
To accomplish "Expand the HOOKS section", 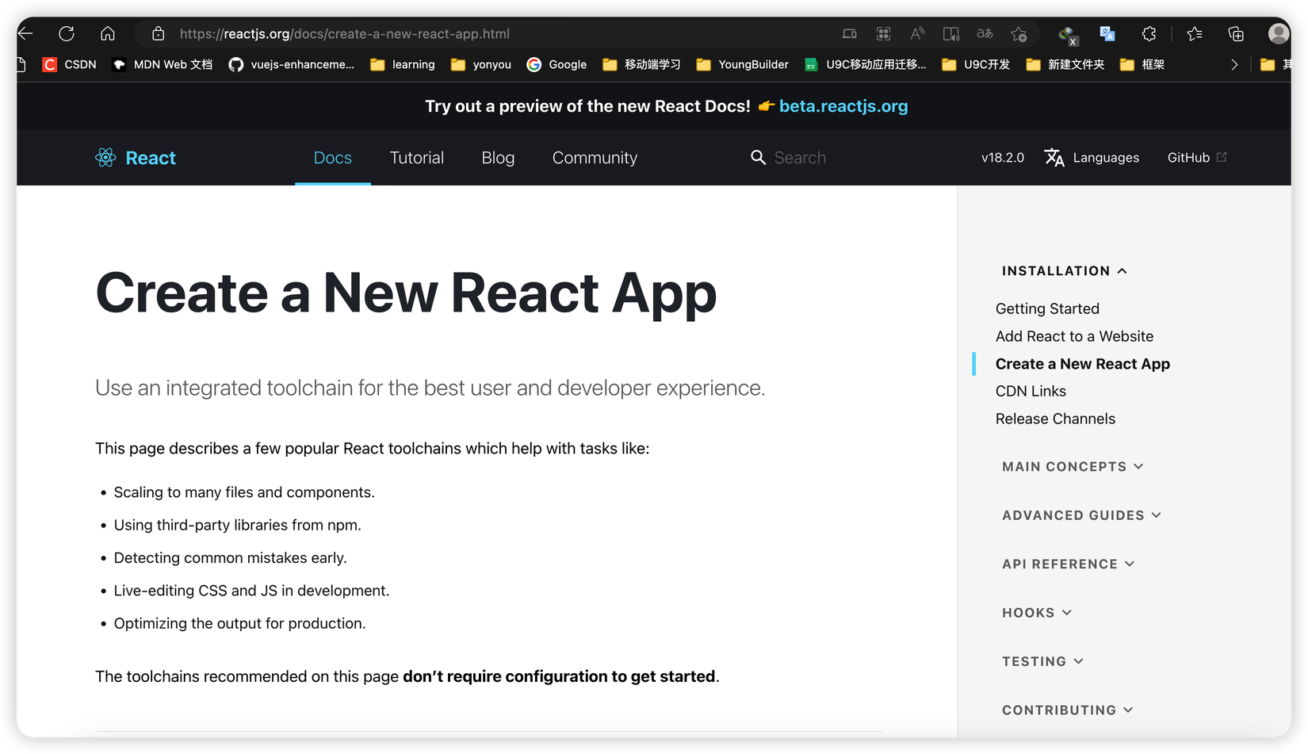I will (1037, 613).
